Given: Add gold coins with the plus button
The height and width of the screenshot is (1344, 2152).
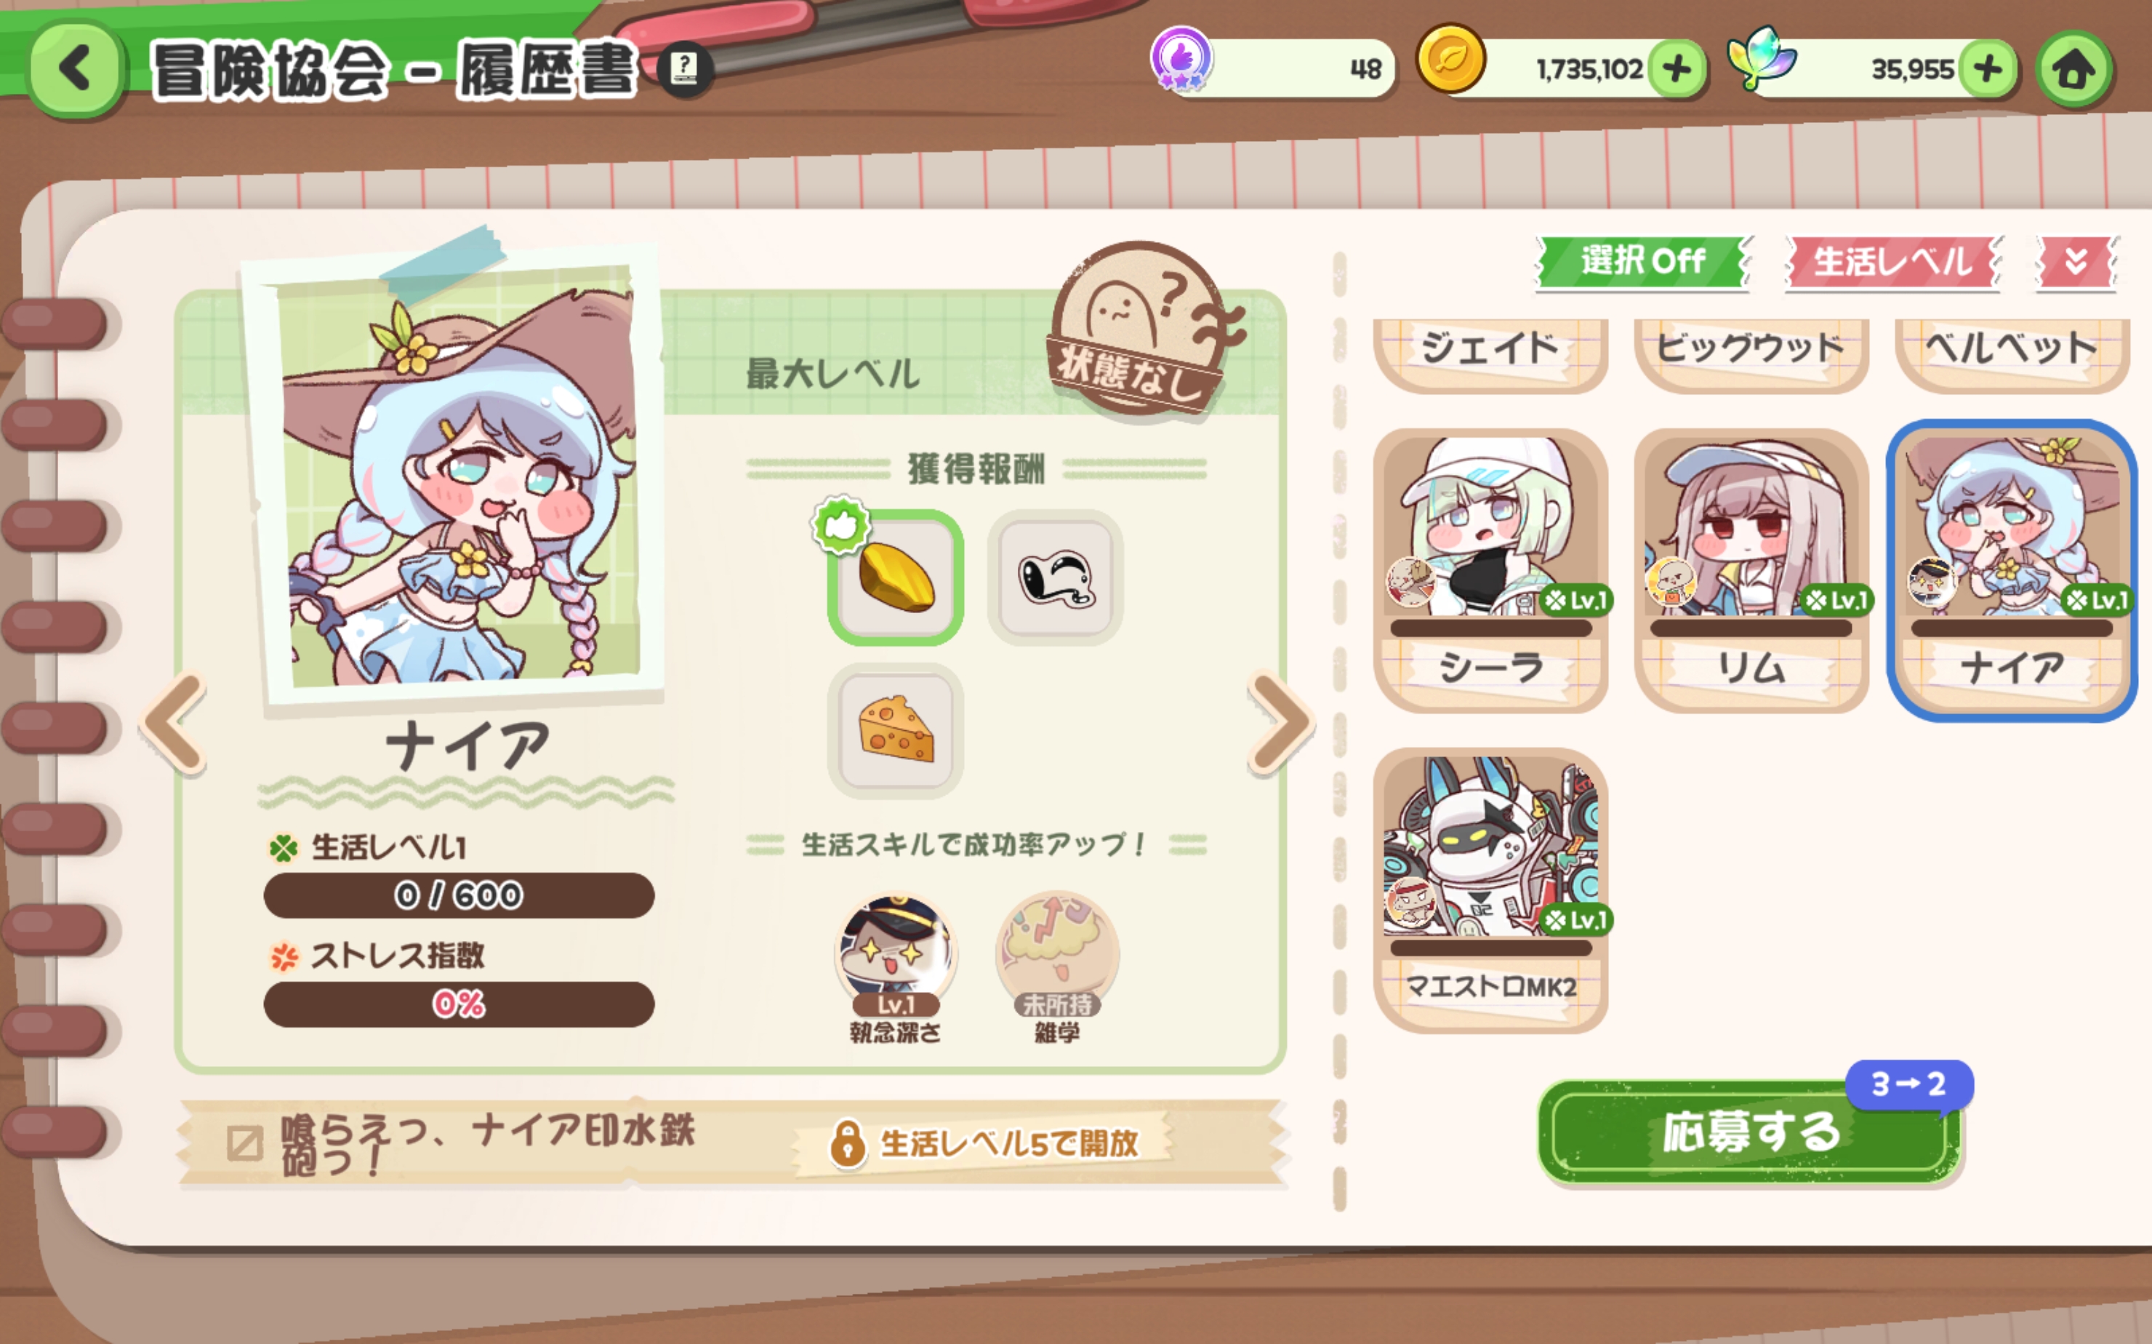Looking at the screenshot, I should coord(1677,68).
